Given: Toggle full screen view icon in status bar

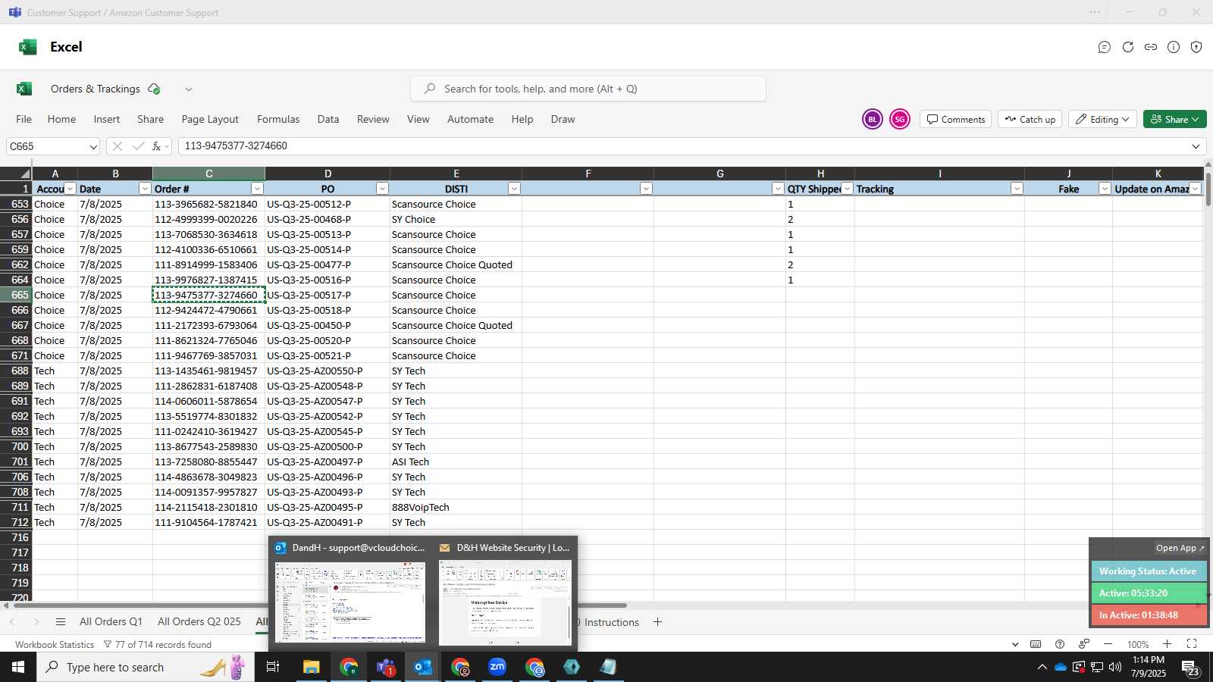Looking at the screenshot, I should tap(1192, 644).
